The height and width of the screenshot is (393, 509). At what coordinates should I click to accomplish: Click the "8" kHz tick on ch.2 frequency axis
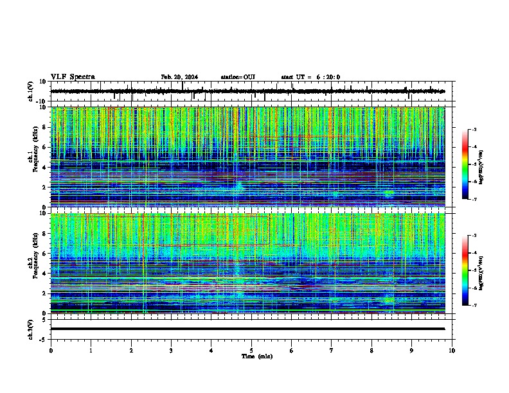pos(44,234)
